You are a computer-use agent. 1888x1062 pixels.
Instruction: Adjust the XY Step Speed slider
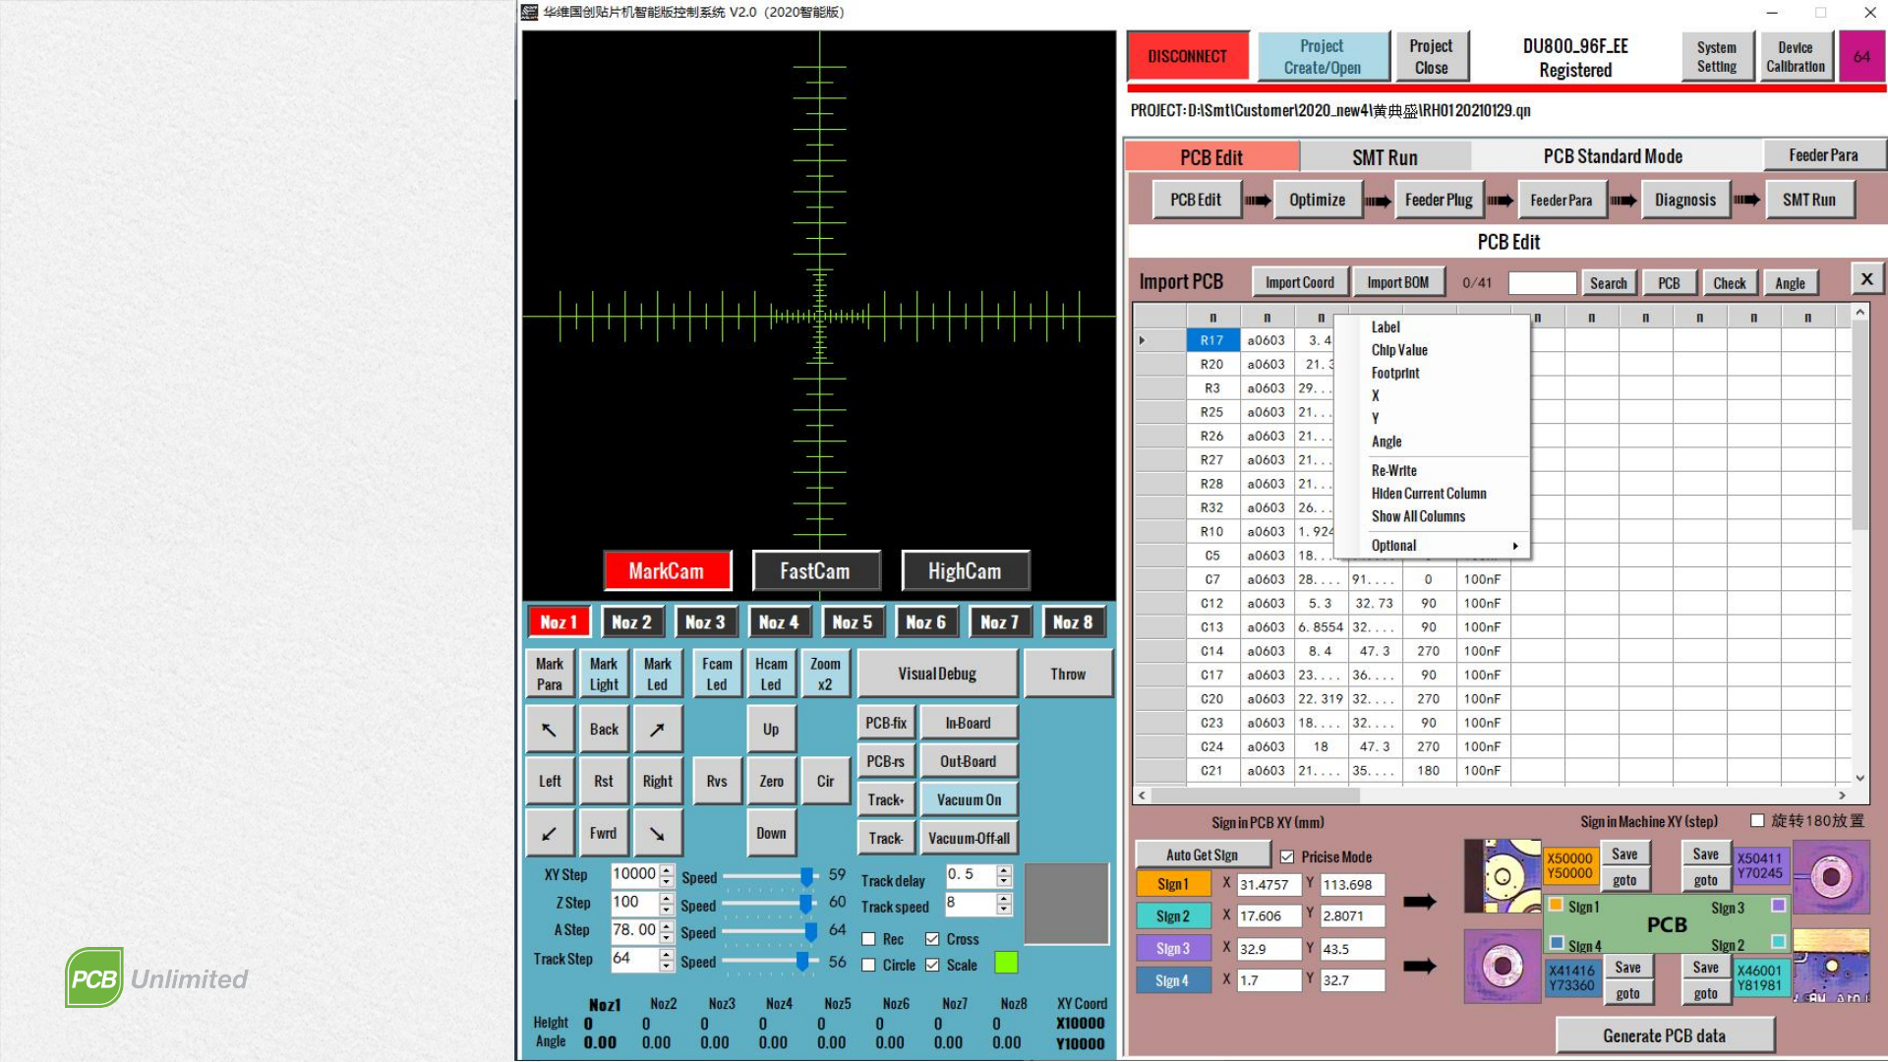tap(805, 876)
